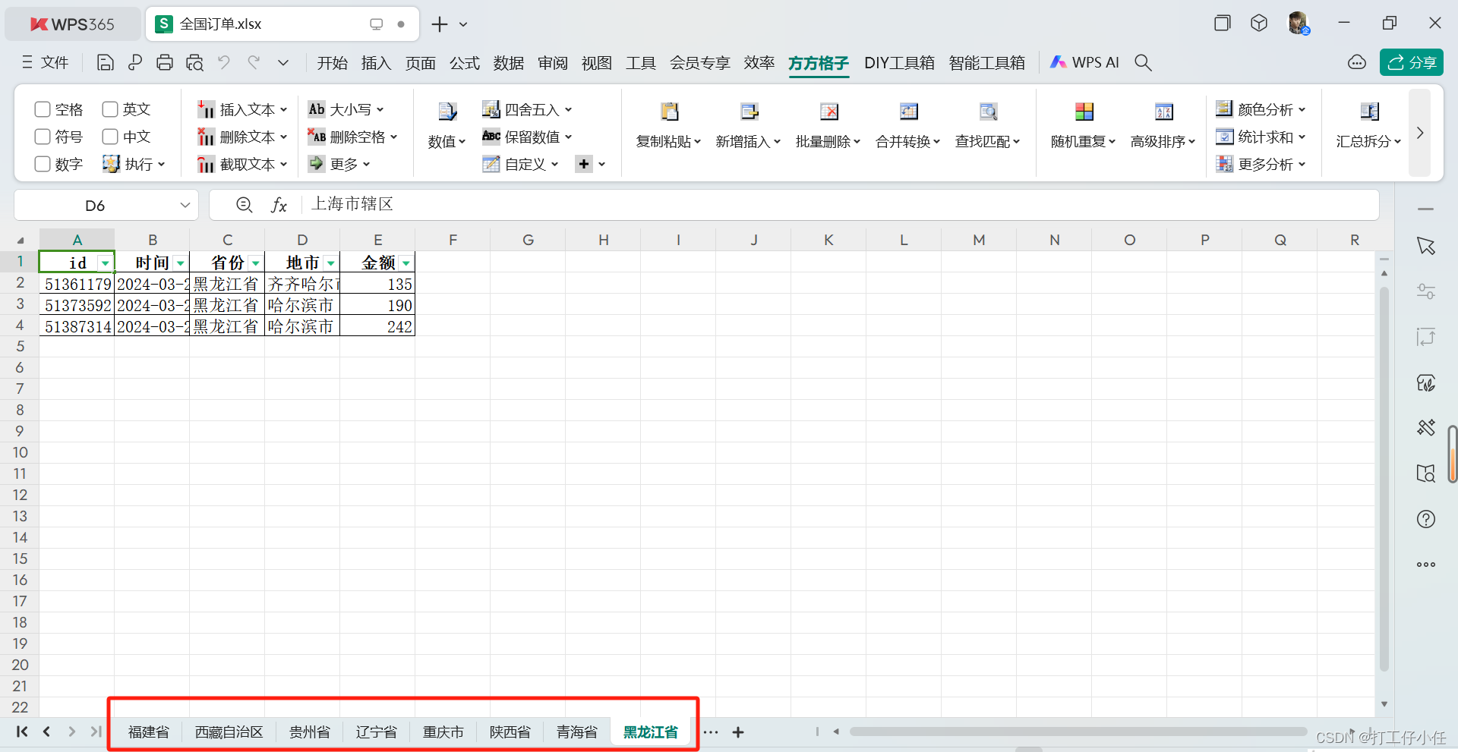The width and height of the screenshot is (1458, 752).
Task: Click the three dots more icon in sidebar
Action: point(1426,565)
